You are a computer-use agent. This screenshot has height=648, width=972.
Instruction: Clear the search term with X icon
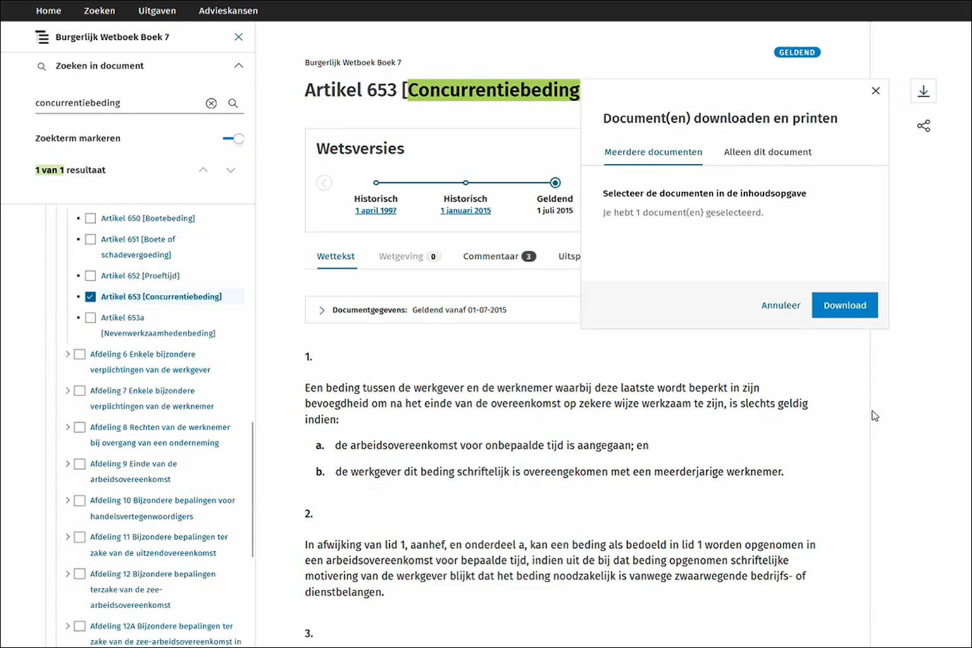211,103
